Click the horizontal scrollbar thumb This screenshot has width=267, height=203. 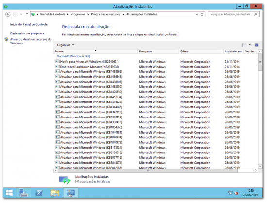point(148,170)
